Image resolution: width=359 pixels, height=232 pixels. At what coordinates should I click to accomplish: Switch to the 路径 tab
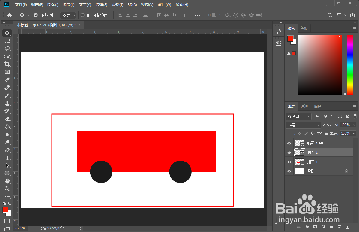(x=318, y=106)
